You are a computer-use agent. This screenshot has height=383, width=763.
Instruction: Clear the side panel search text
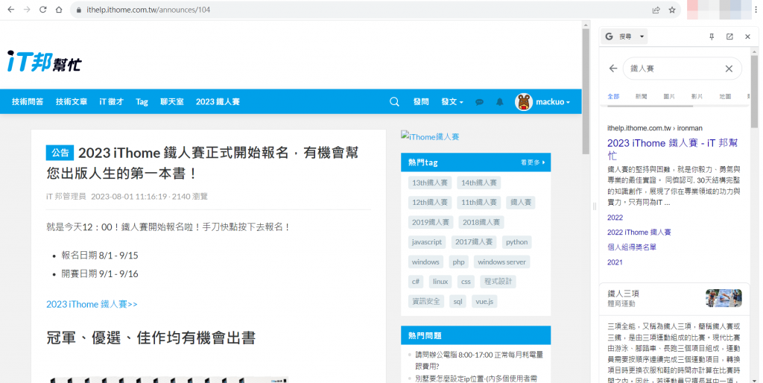(x=729, y=69)
